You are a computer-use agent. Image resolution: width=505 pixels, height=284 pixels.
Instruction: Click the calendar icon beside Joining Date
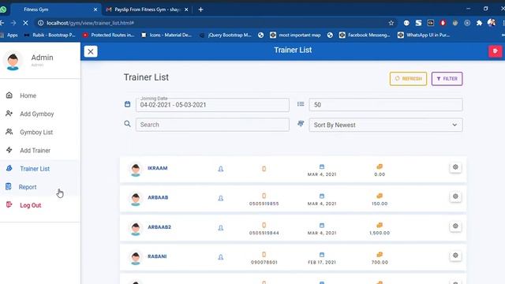click(x=128, y=104)
